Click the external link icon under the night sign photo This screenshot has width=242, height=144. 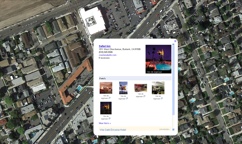click(109, 119)
